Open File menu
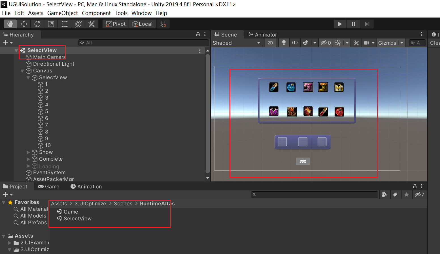This screenshot has width=440, height=254. coord(6,13)
